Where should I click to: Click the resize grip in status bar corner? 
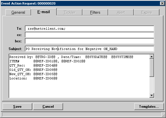pos(163,115)
